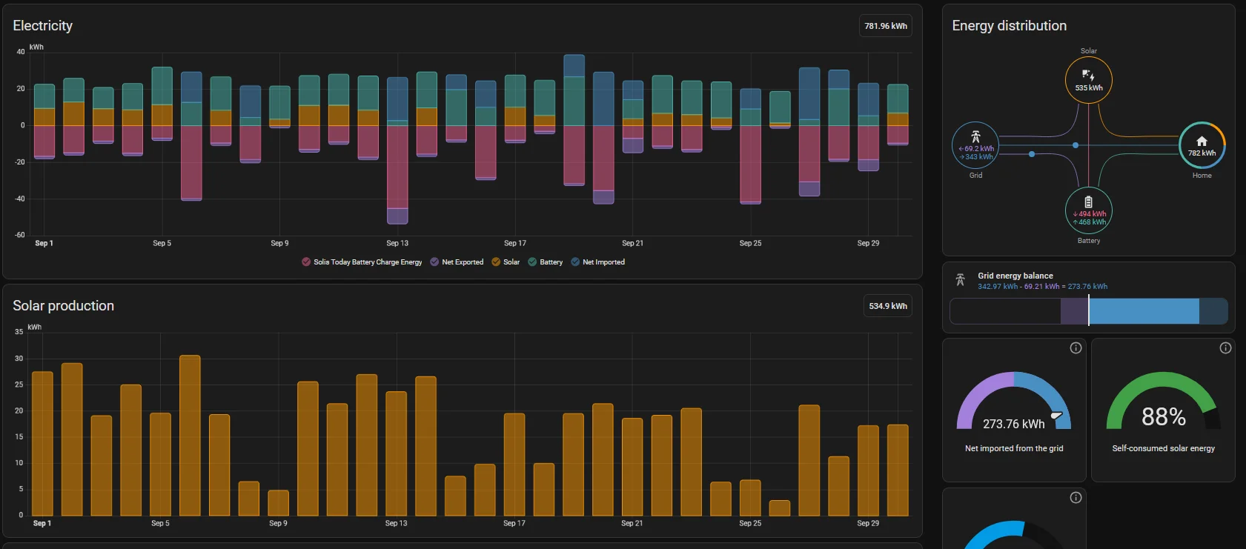Click the 273.76 kWh gauge value
1246x549 pixels.
[1014, 425]
